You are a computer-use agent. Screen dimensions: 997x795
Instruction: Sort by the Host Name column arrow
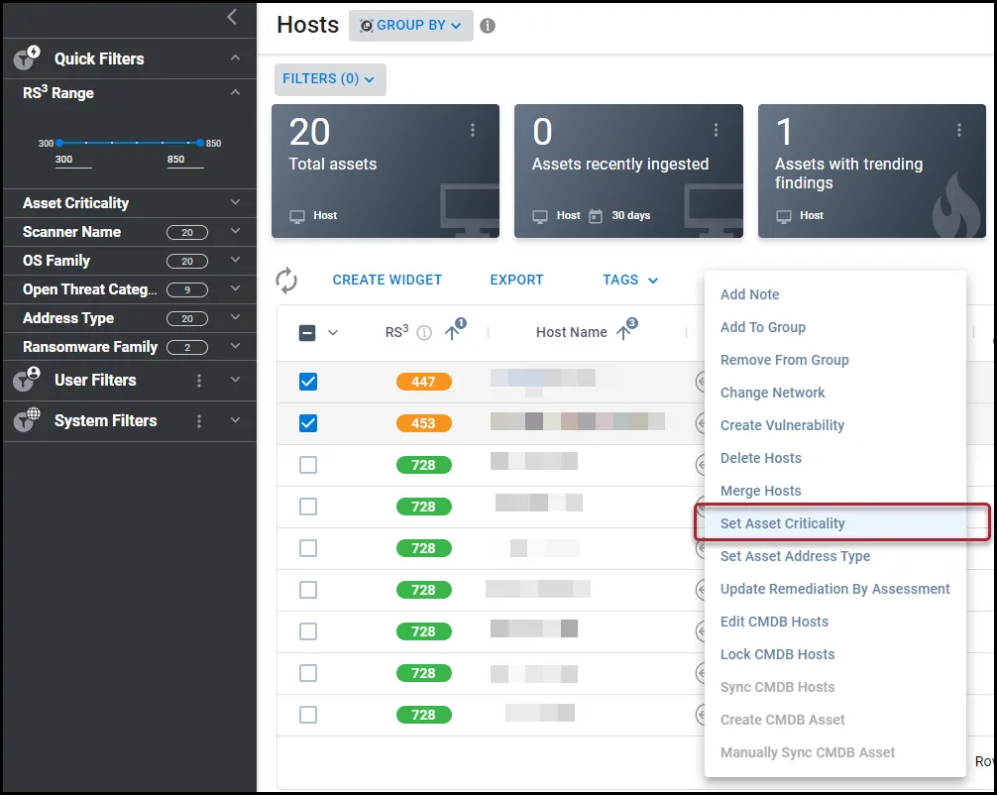pyautogui.click(x=623, y=332)
